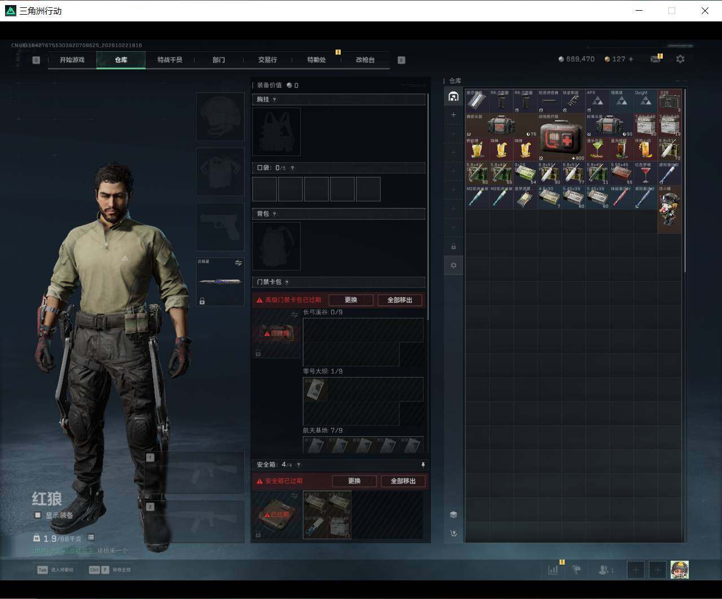Image resolution: width=722 pixels, height=599 pixels.
Task: Click 更换 for the expired 安全箱
Action: (354, 481)
